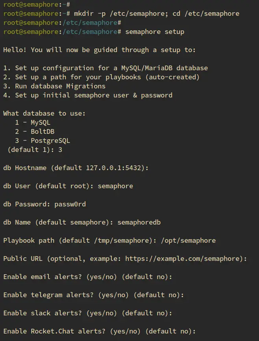The height and width of the screenshot is (341, 259).
Task: Click step 3 'Run database Migrations'
Action: coord(54,86)
